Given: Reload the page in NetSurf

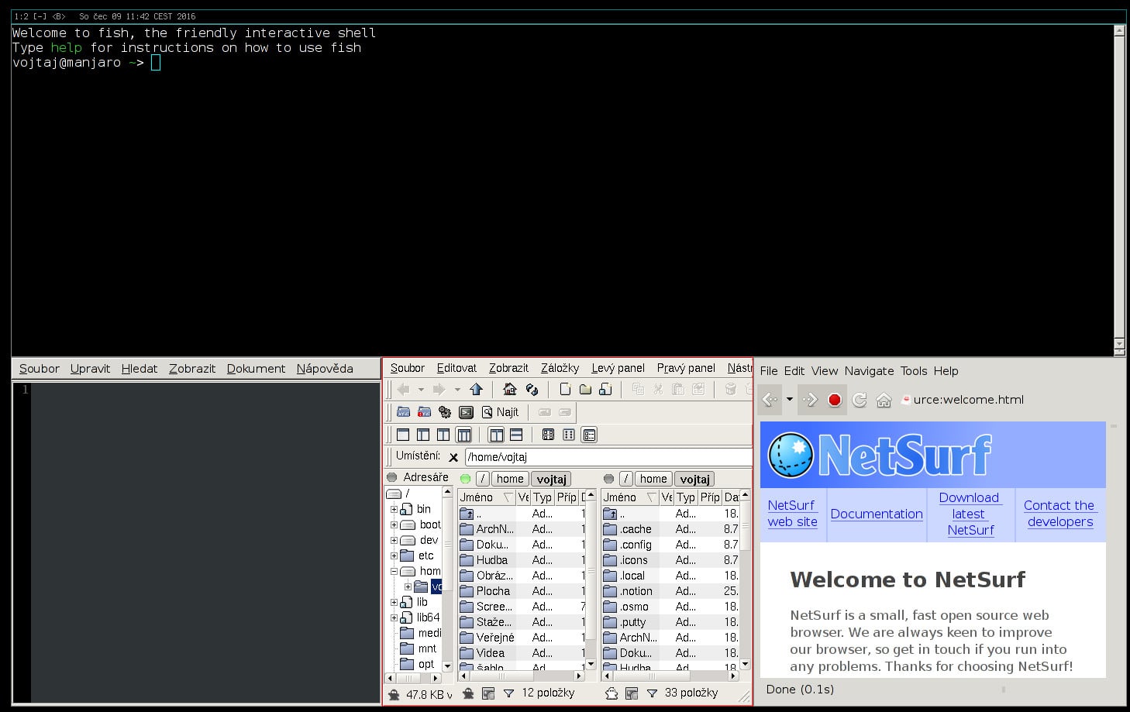Looking at the screenshot, I should (859, 400).
